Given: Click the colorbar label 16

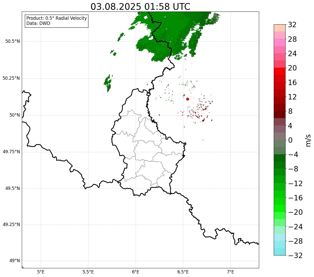Looking at the screenshot, I should pos(292,83).
